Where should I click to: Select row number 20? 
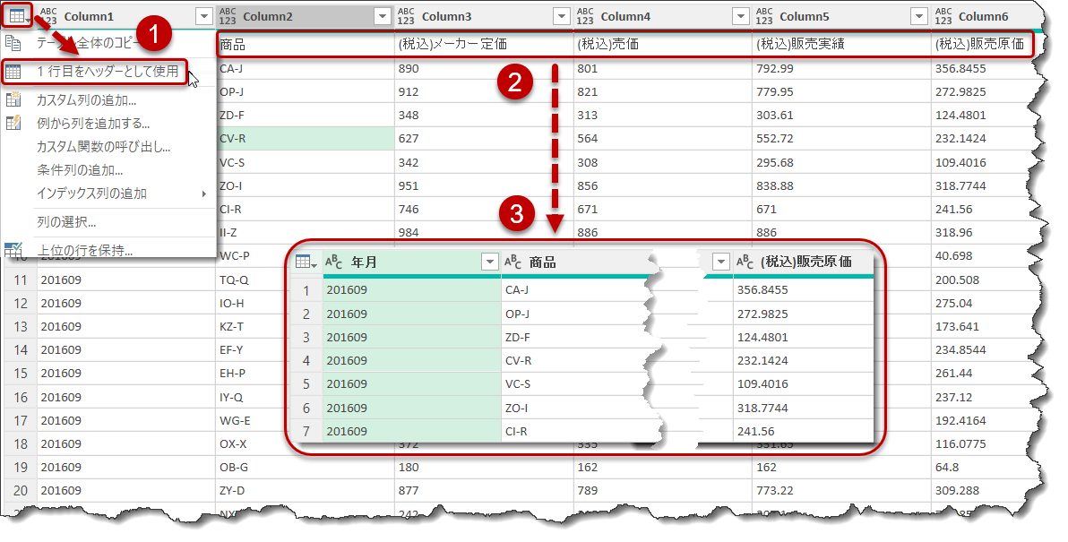[x=21, y=490]
